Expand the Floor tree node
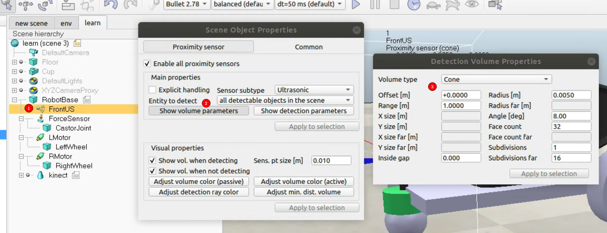This screenshot has width=607, height=233. click(14, 62)
